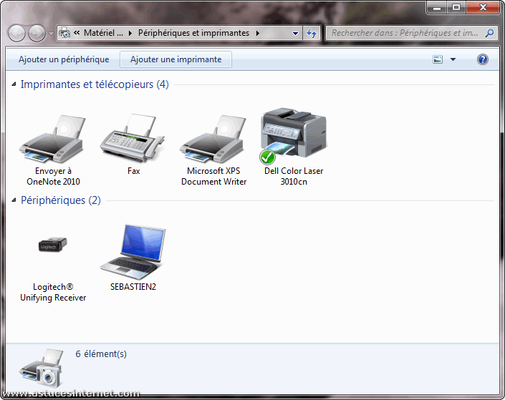Maximize the window
505x400 pixels.
tap(456, 7)
